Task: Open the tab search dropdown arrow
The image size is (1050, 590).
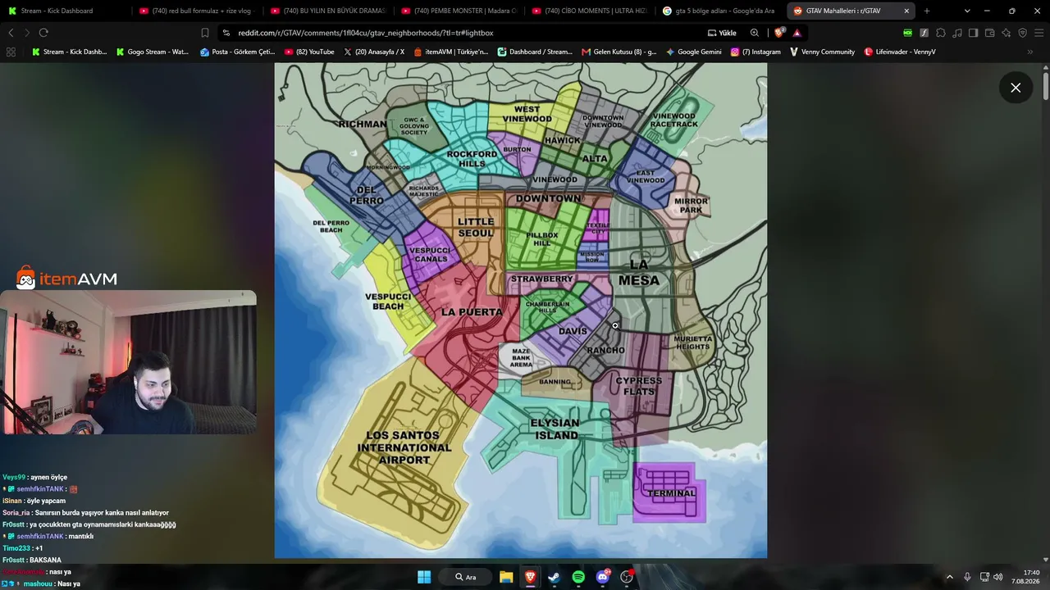Action: point(967,11)
